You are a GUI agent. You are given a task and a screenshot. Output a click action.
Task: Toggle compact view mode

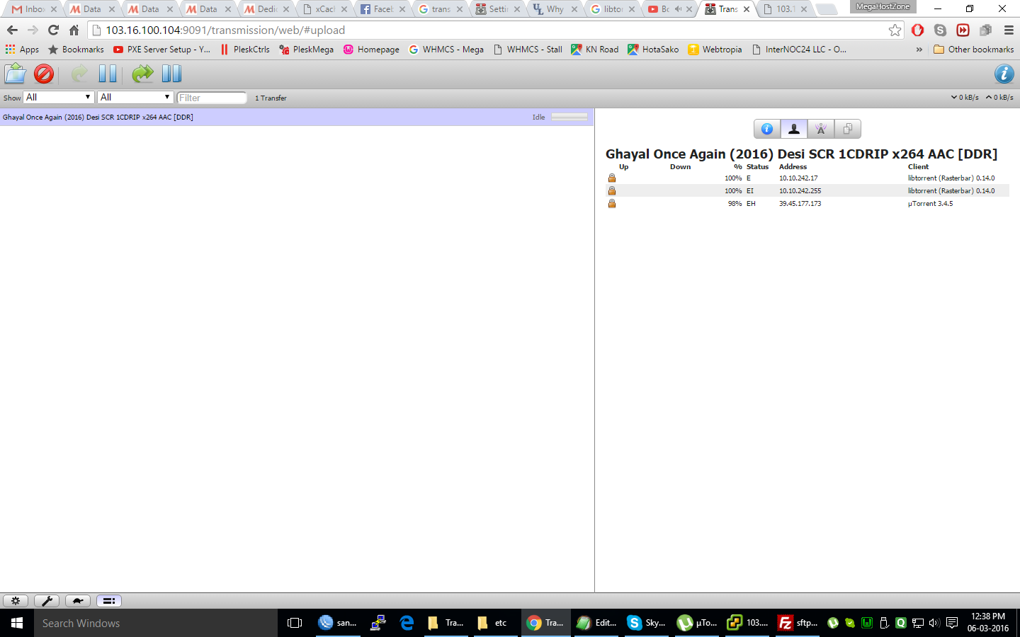coord(109,601)
